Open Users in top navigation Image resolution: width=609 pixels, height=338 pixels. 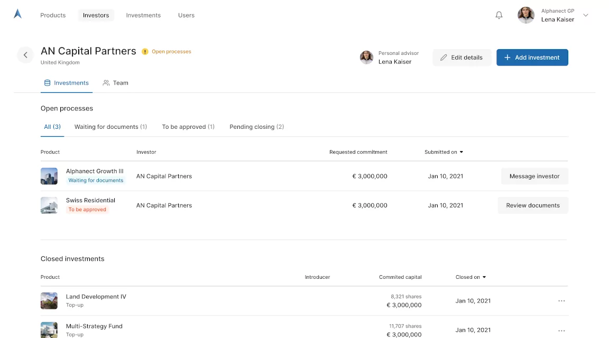[x=187, y=15]
